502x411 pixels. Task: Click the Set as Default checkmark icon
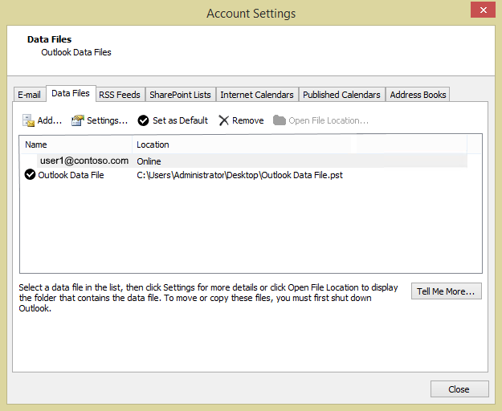click(x=144, y=120)
